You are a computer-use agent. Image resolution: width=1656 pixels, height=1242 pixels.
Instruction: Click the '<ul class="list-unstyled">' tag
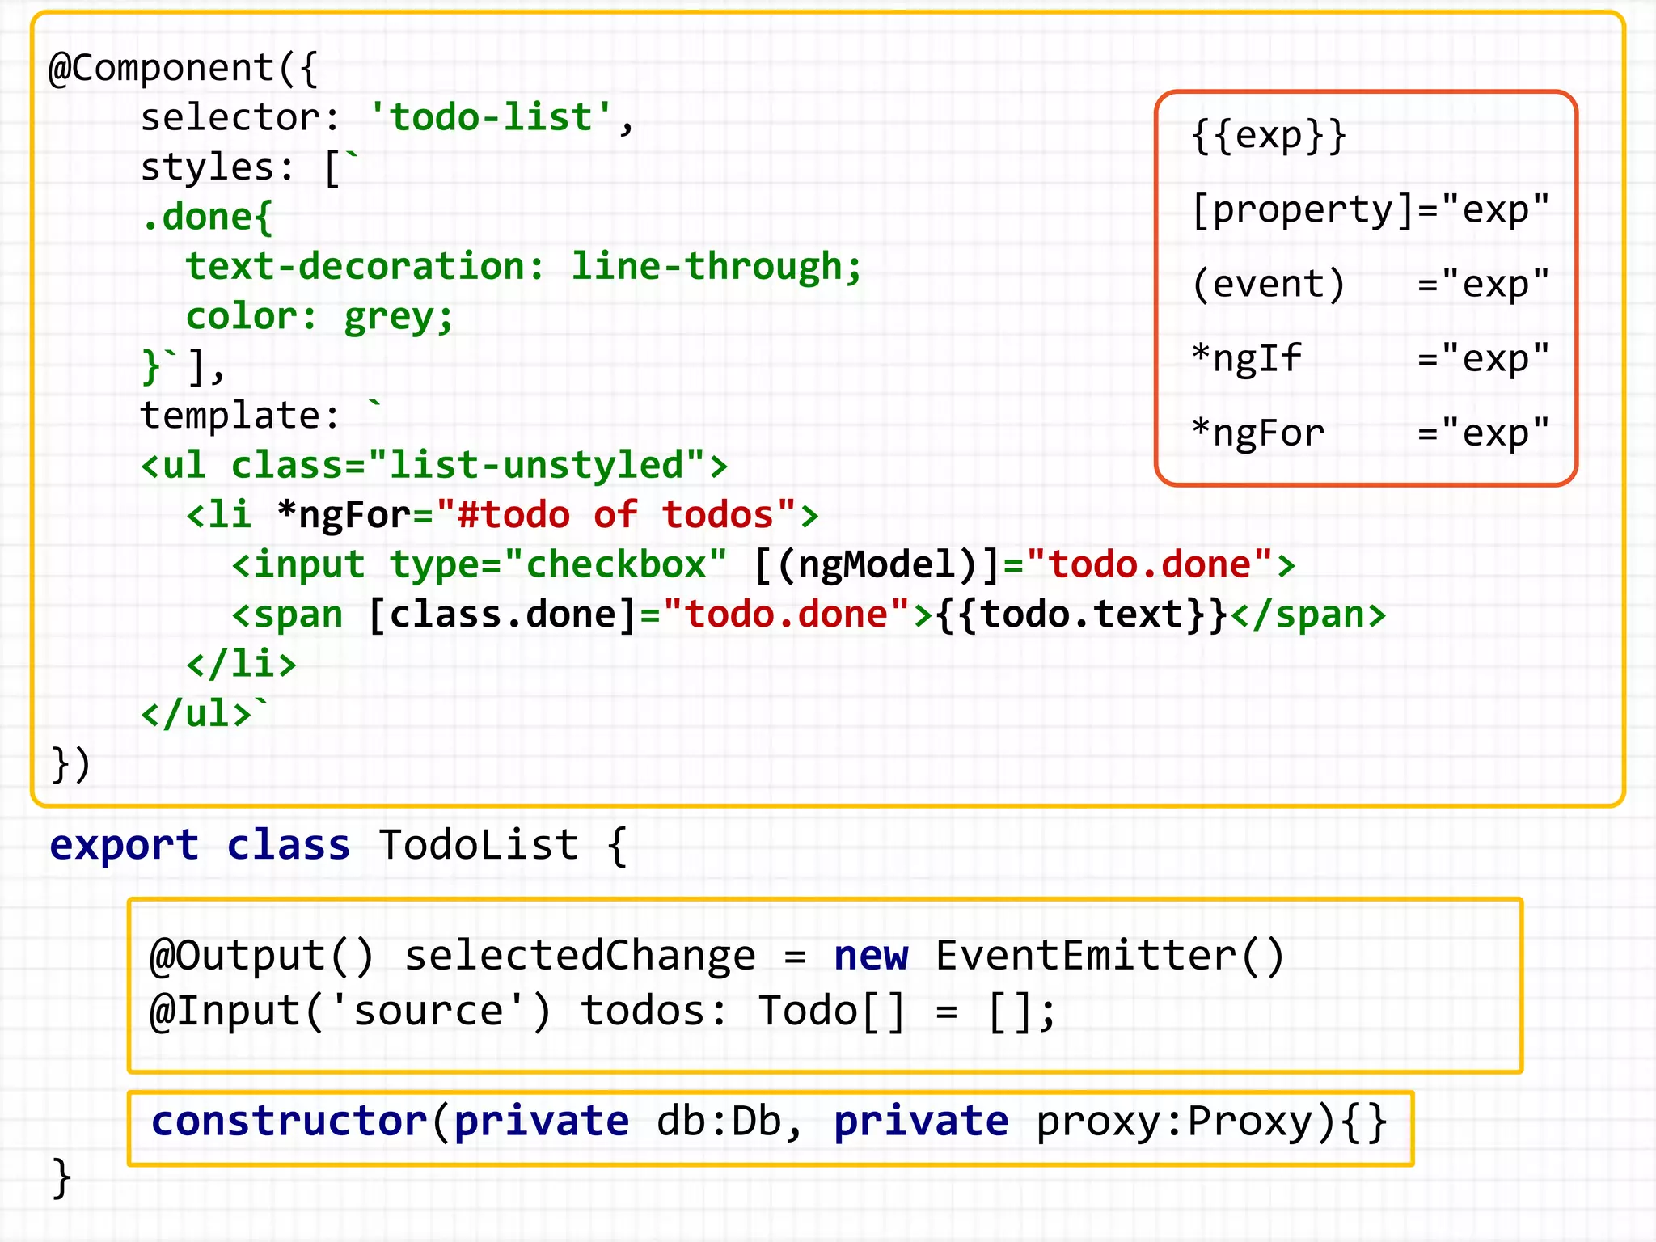[434, 465]
